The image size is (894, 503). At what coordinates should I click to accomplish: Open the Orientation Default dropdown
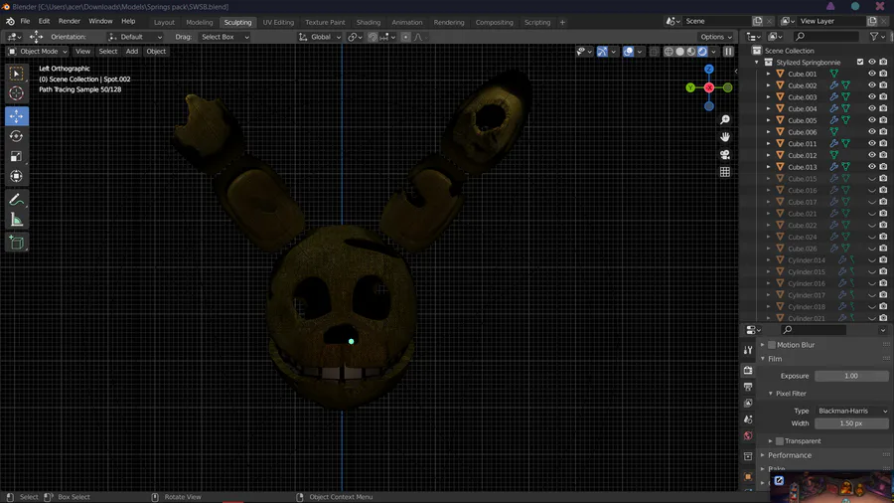(135, 37)
